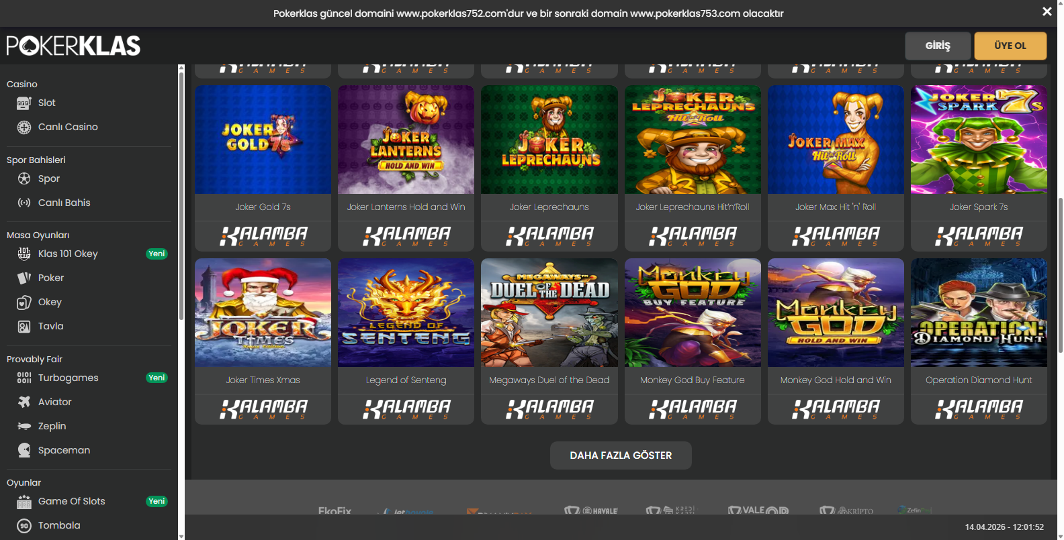
Task: Click Kalamba logo under Joker Gold 7s
Action: (x=263, y=236)
